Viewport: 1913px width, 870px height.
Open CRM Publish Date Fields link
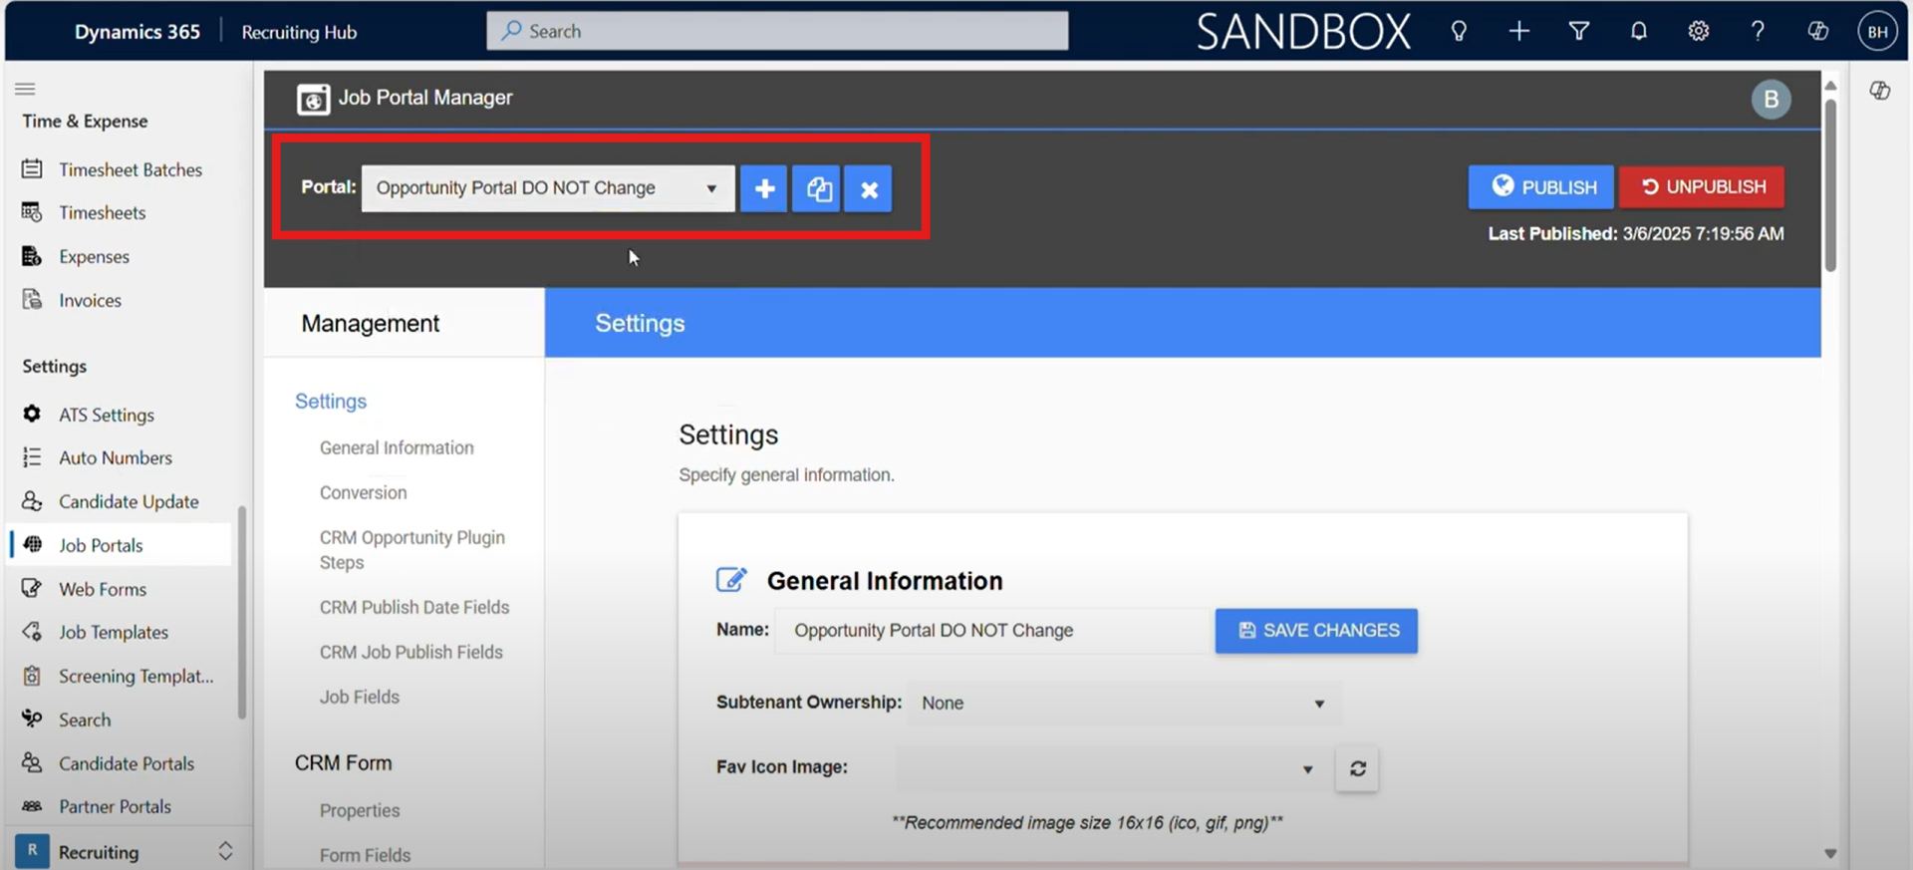click(414, 607)
